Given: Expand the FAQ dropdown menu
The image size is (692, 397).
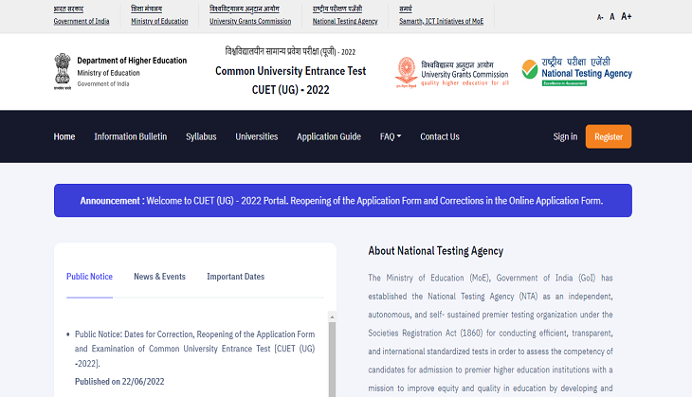Looking at the screenshot, I should pos(391,136).
